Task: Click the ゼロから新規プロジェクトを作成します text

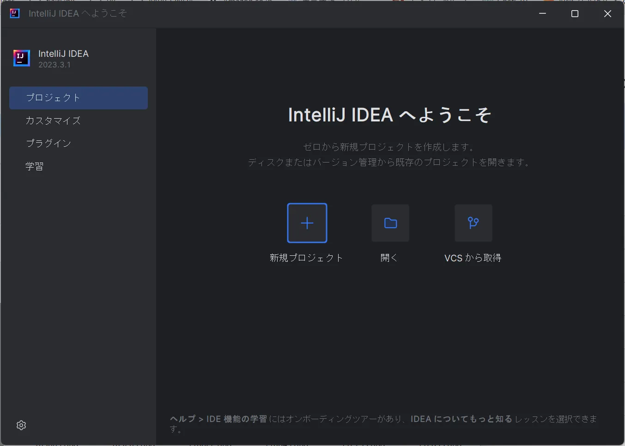Action: 389,147
